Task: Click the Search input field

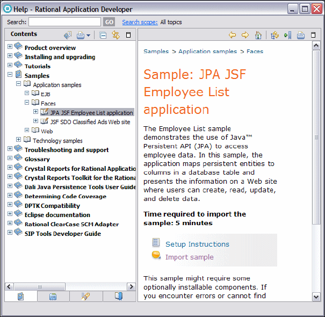Action: click(x=64, y=22)
